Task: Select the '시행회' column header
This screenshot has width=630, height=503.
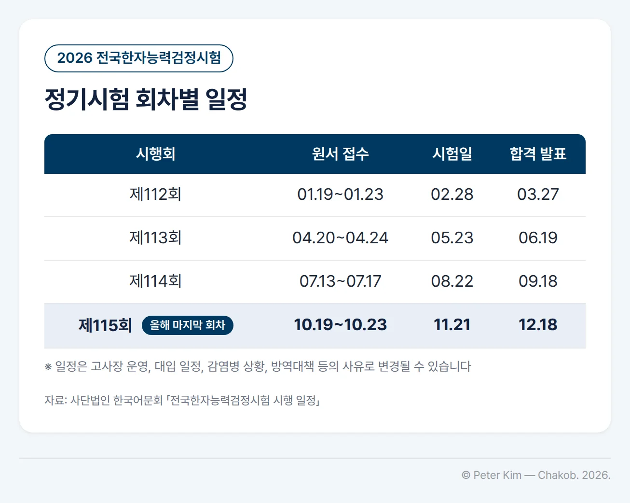Action: (x=155, y=154)
